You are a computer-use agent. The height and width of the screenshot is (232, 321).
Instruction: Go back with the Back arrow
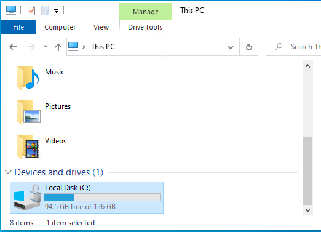(x=13, y=47)
